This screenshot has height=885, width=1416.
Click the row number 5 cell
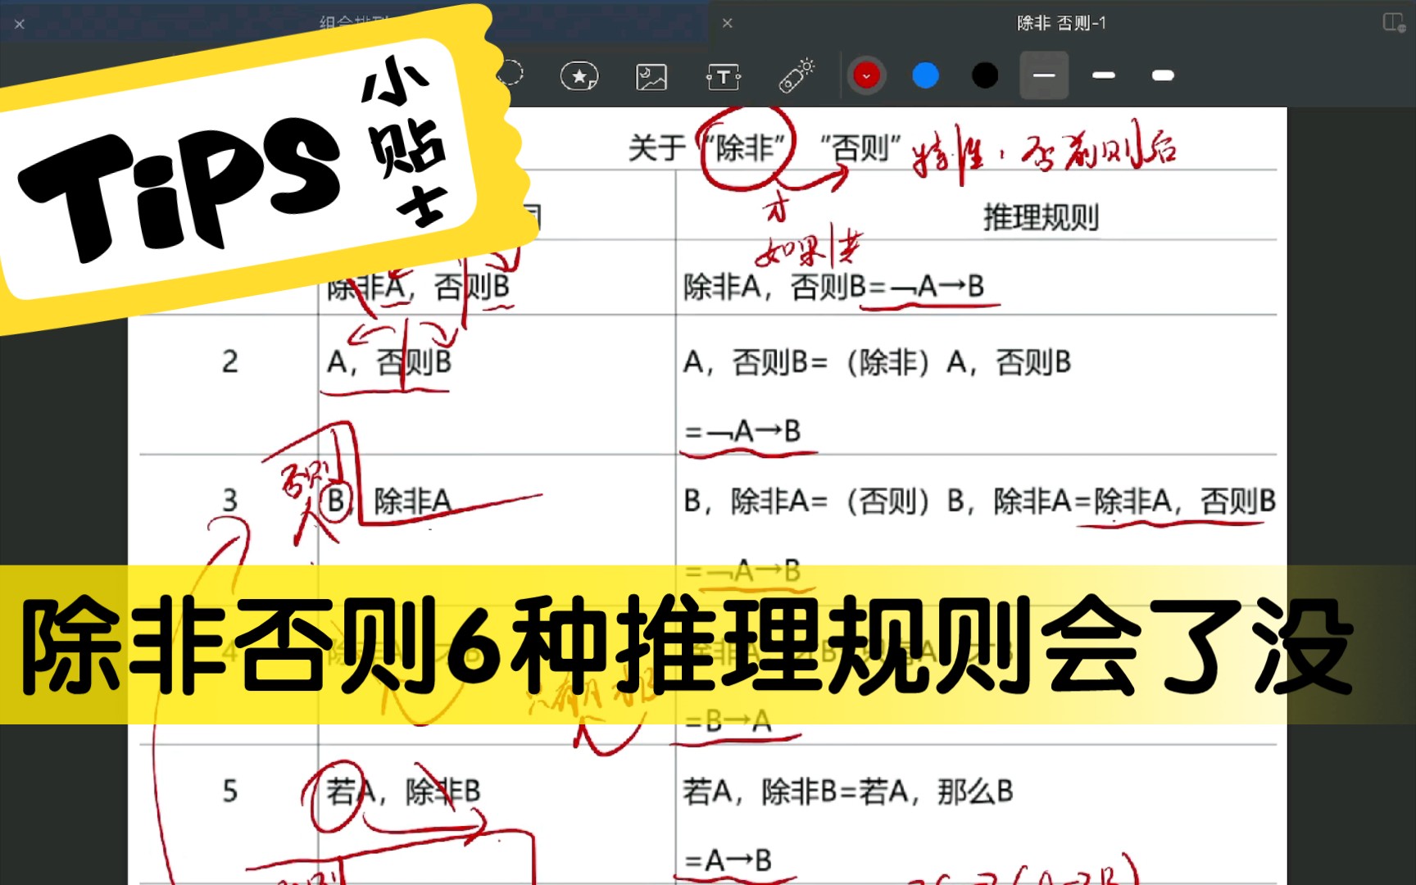tap(230, 791)
